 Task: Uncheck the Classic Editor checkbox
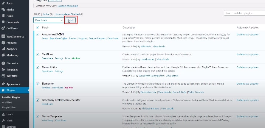[38, 67]
